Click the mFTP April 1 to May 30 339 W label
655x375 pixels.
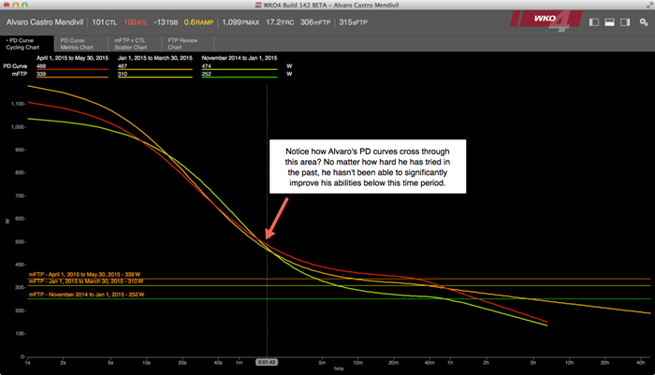tap(85, 274)
